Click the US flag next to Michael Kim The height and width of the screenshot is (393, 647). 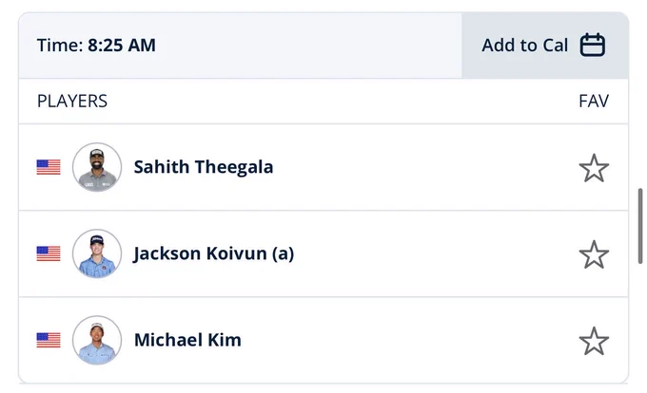click(x=49, y=340)
